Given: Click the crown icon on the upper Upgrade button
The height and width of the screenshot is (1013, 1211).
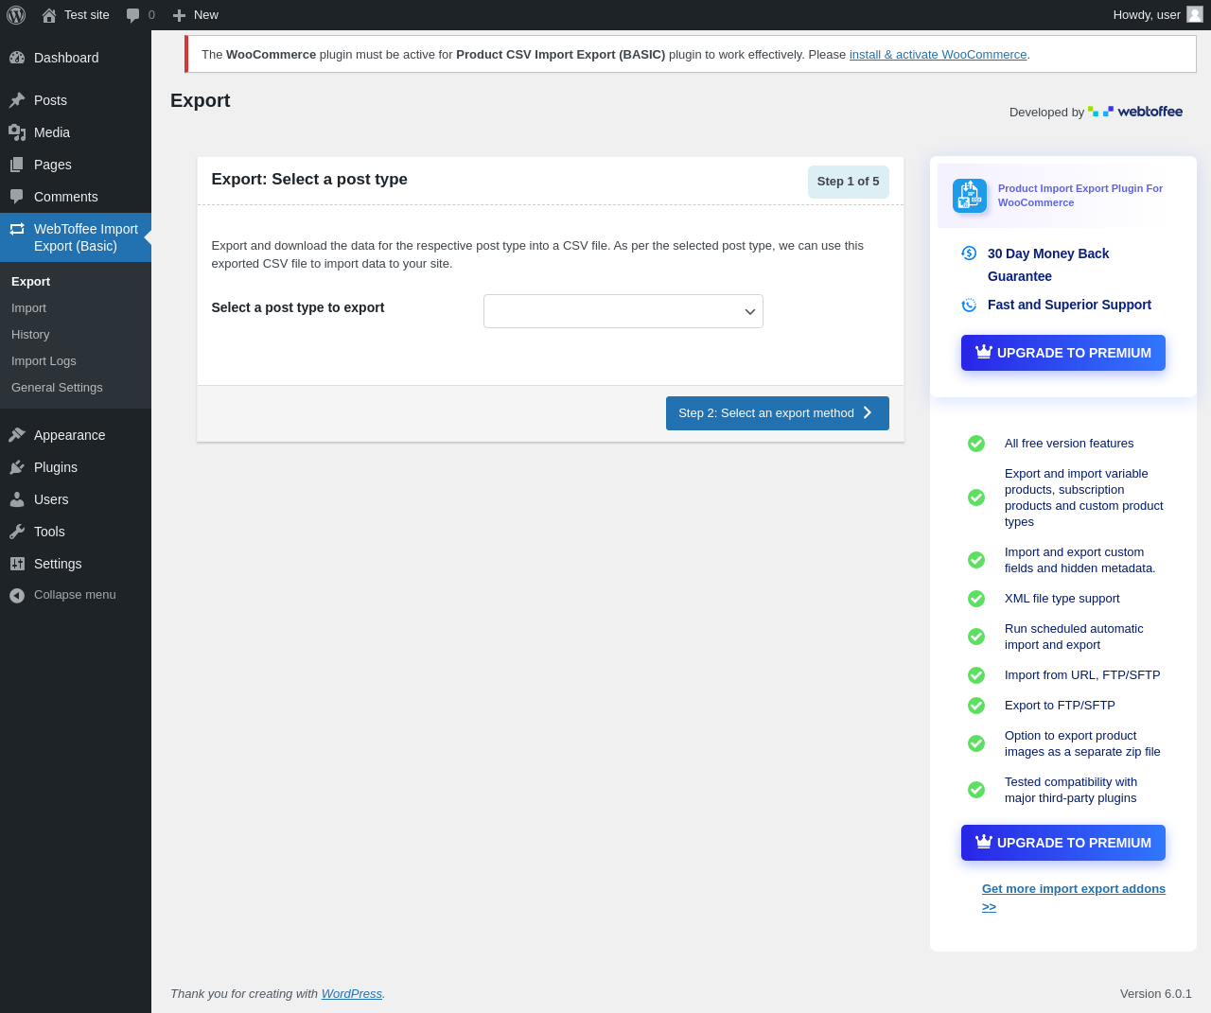Looking at the screenshot, I should tap(984, 352).
